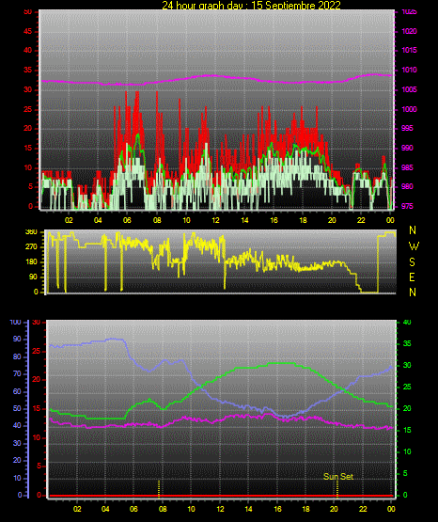Click the red rainfall line at bottom
Viewport: 438px width, 522px height.
click(221, 496)
